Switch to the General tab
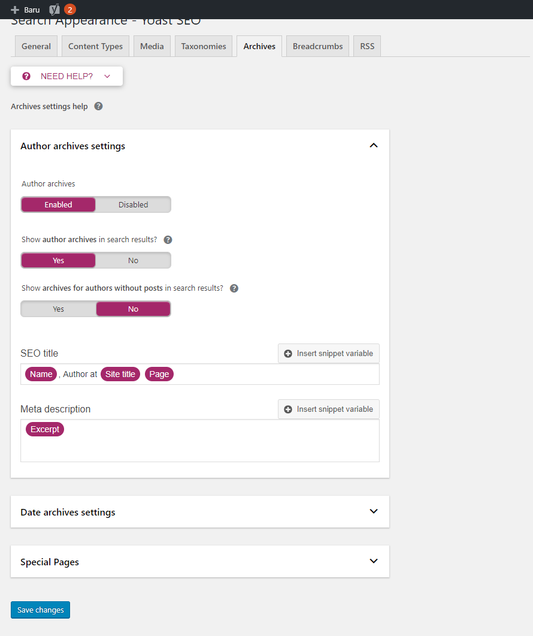The image size is (533, 636). point(36,46)
